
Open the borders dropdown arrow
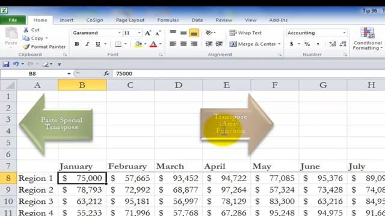125,44
